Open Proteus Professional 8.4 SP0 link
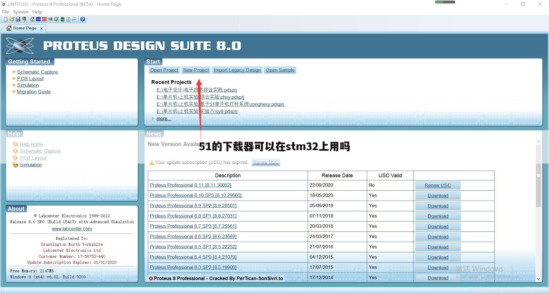This screenshot has width=549, height=294. tap(193, 257)
